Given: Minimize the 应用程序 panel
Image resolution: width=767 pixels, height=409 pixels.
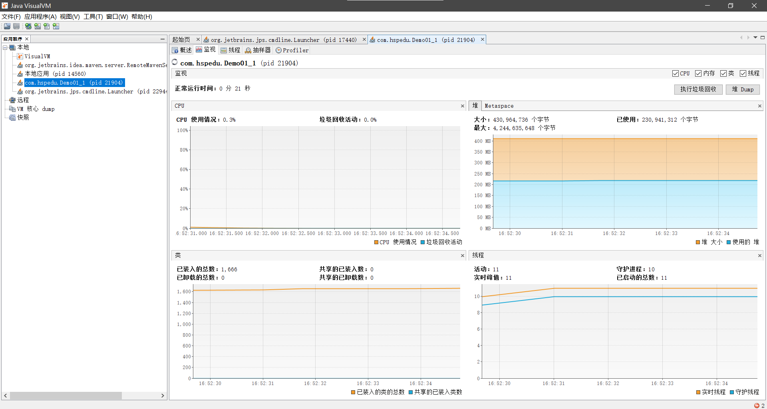Looking at the screenshot, I should point(162,39).
